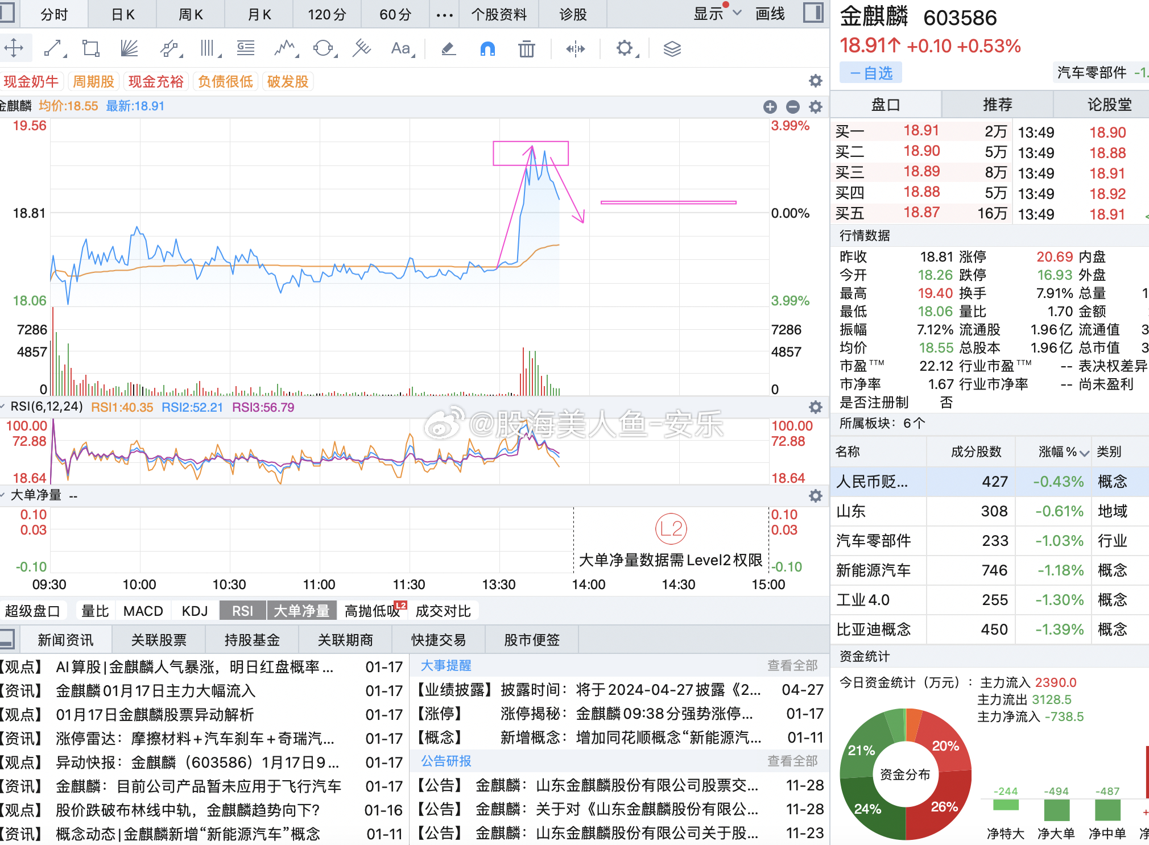Toggle the side panel layout icon beside 画线
The height and width of the screenshot is (845, 1149).
point(813,13)
